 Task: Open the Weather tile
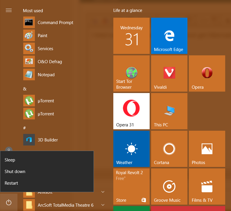click(131, 149)
